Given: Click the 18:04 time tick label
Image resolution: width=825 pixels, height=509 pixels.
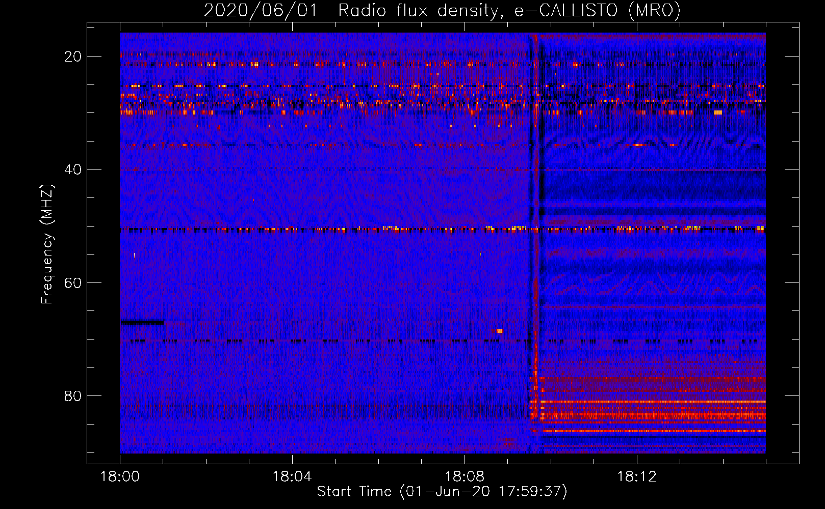Looking at the screenshot, I should pyautogui.click(x=292, y=476).
